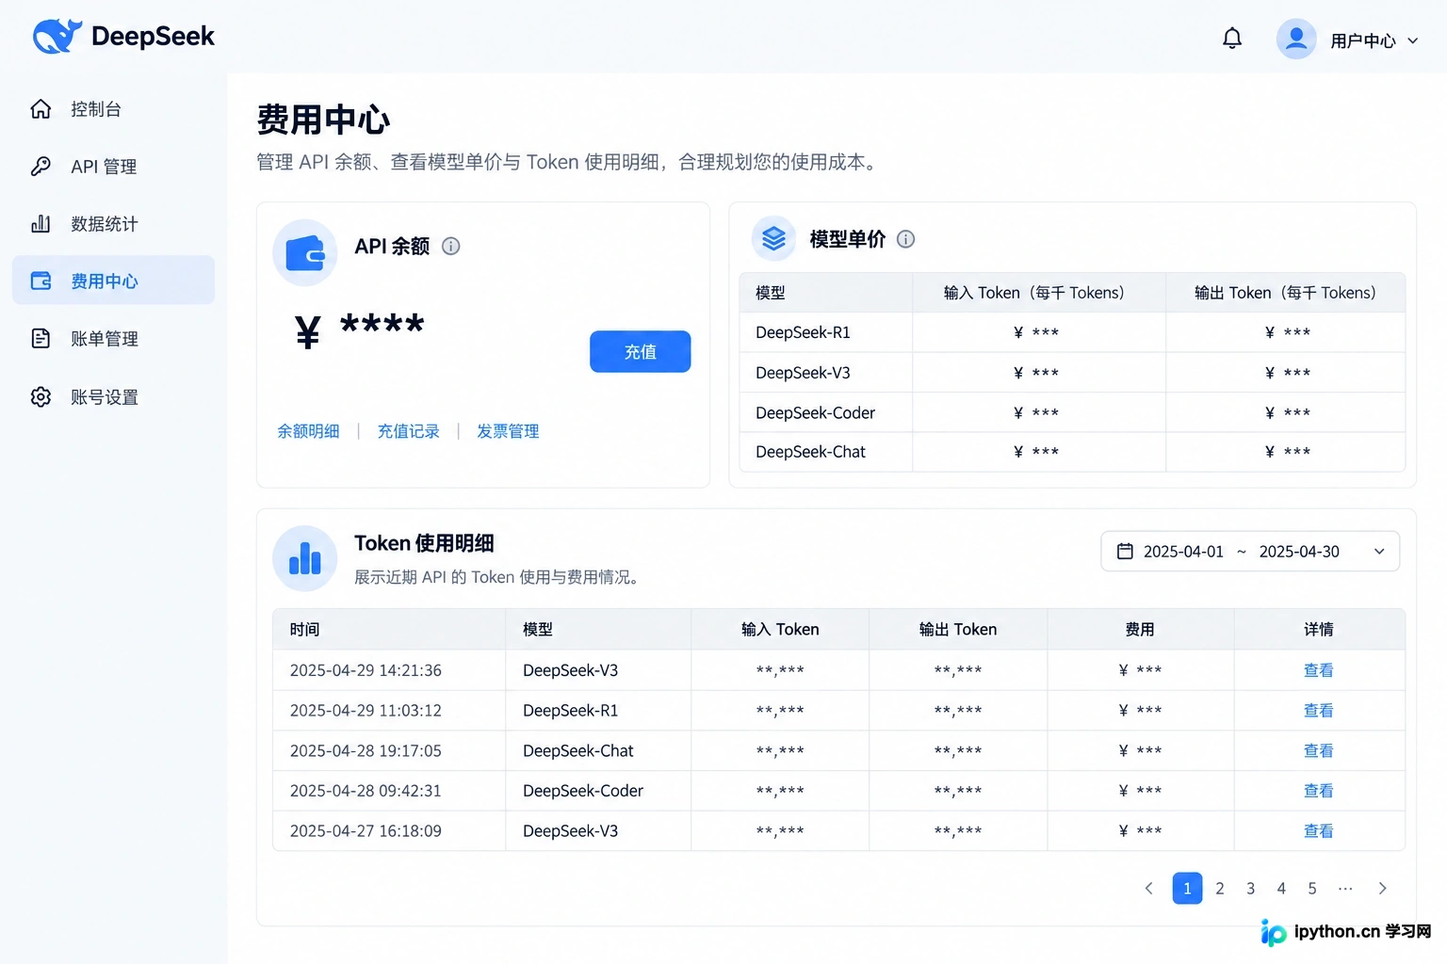Viewport: 1447px width, 964px height.
Task: Open 控制台 in the sidebar
Action: (113, 109)
